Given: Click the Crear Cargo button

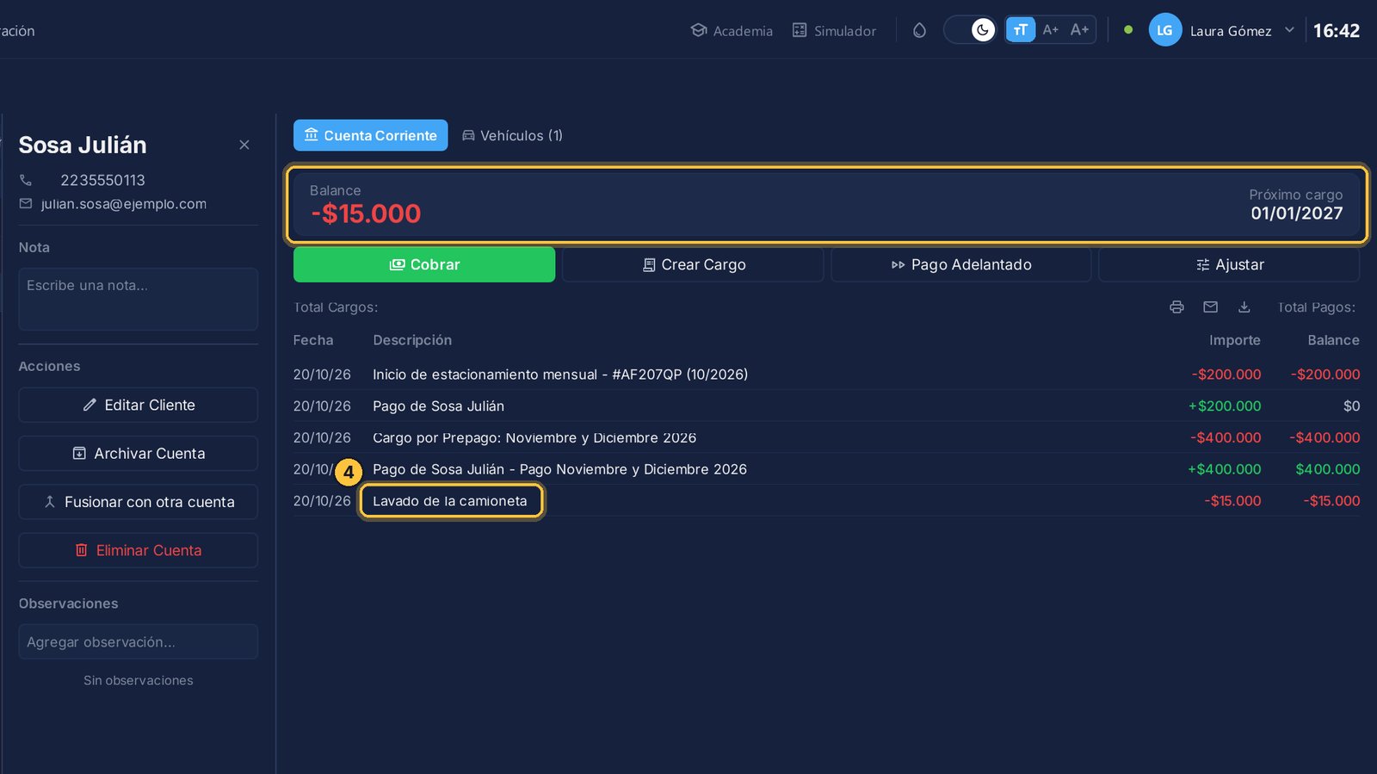Looking at the screenshot, I should point(693,264).
